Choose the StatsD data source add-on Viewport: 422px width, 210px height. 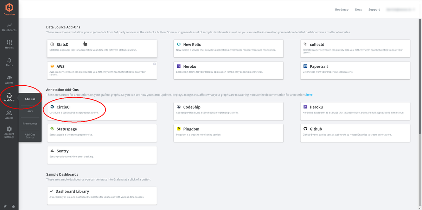tap(102, 48)
